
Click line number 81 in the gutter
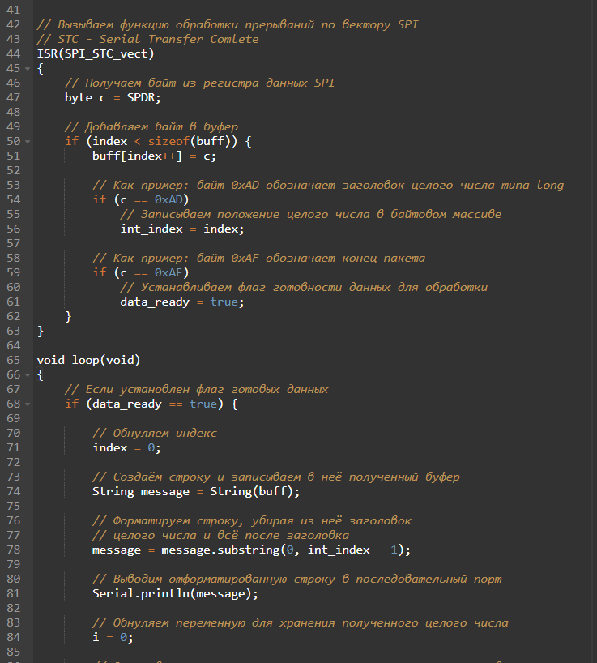(x=13, y=593)
